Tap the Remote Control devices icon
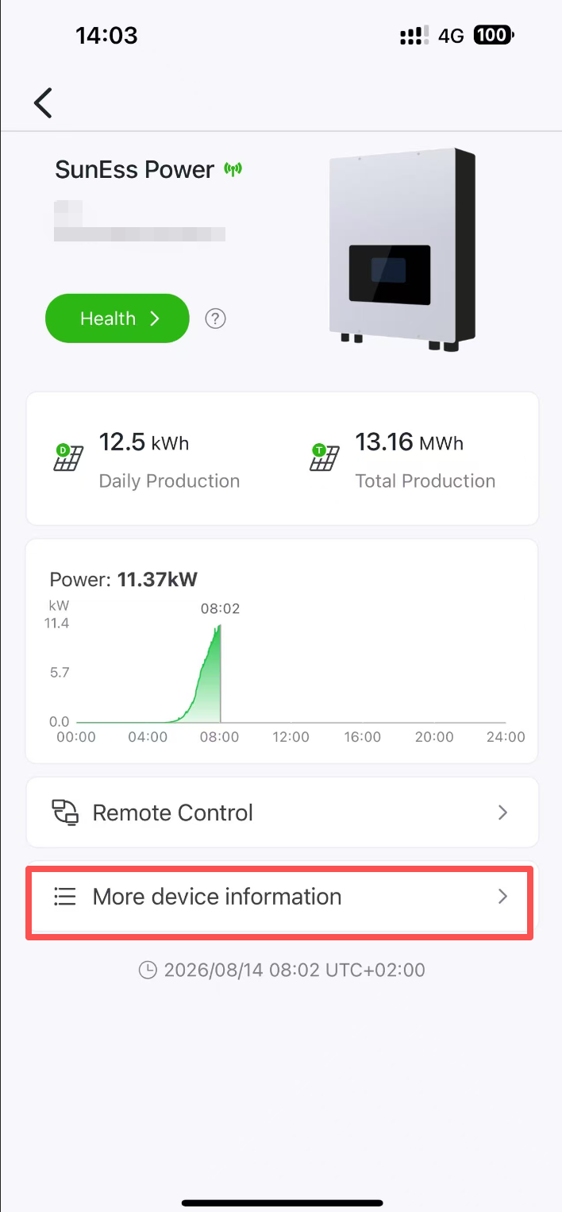 tap(65, 813)
